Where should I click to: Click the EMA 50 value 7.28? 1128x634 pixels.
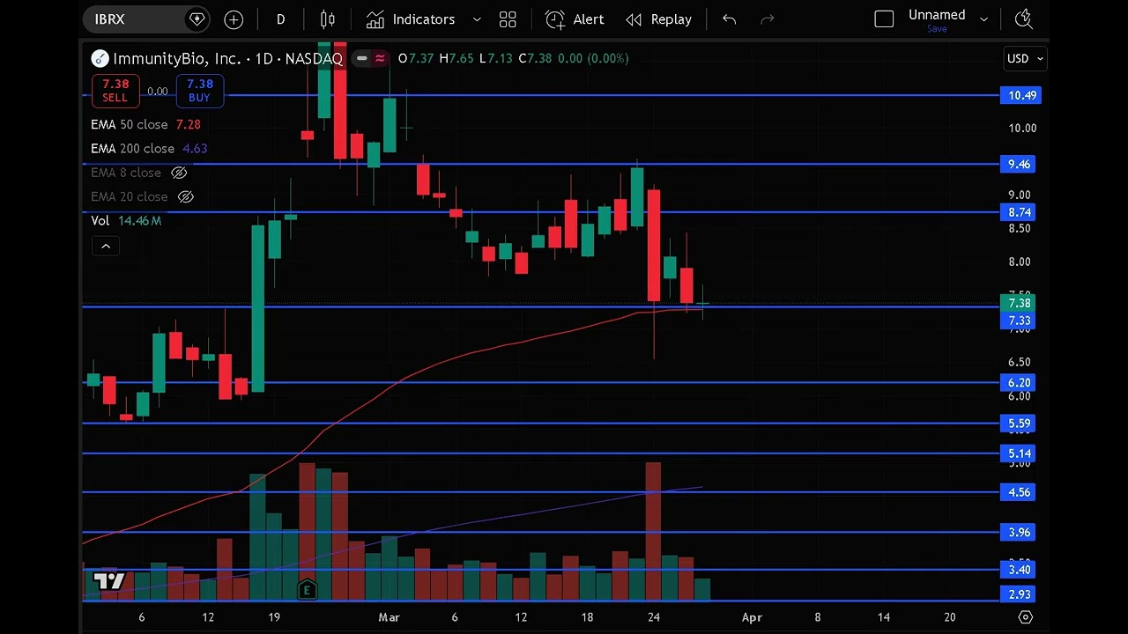coord(188,125)
